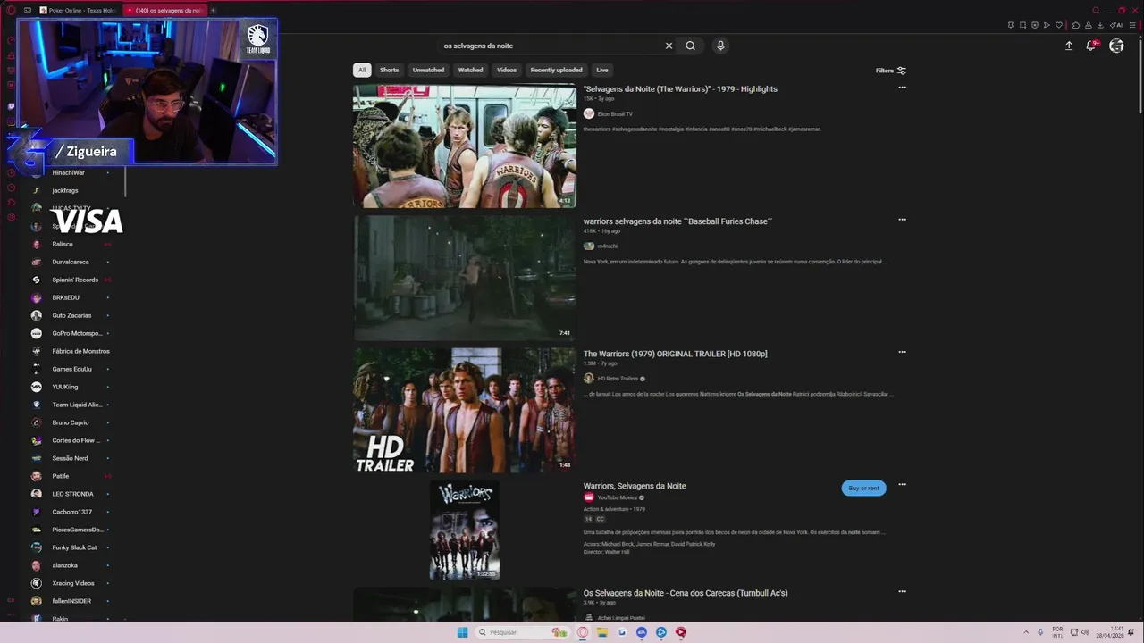This screenshot has height=643, width=1144.
Task: Click the YouTube search input field
Action: 550,46
